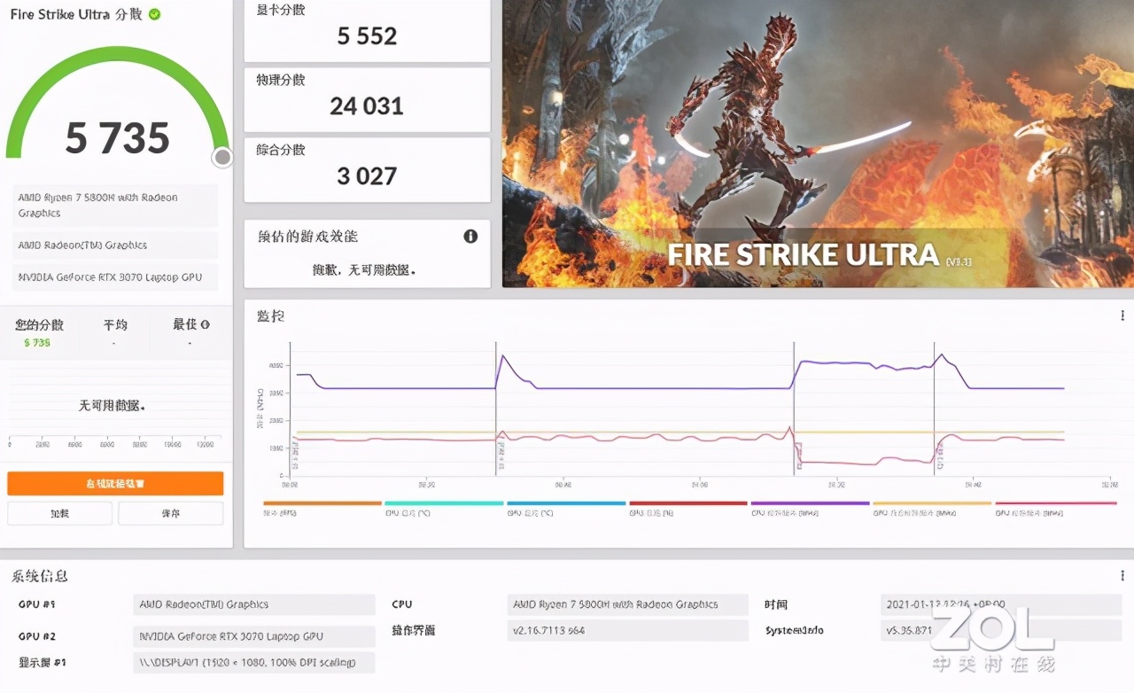This screenshot has height=693, width=1134.
Task: Click the left white button below the orange button
Action: [x=60, y=513]
